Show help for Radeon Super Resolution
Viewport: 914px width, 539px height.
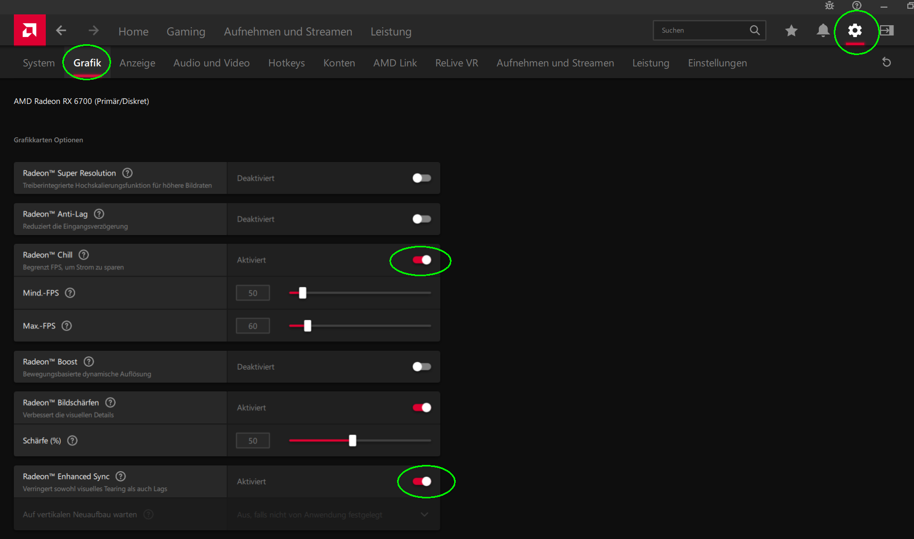click(x=128, y=173)
